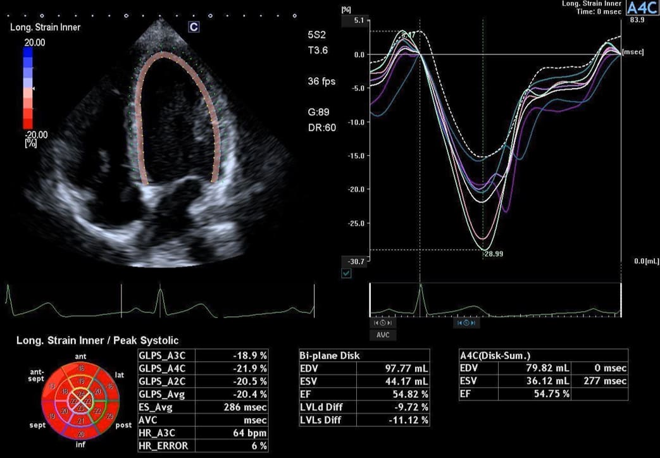Click the gray previous-frame arrow above AVC
Screen dimensions: 660x458
(377, 323)
